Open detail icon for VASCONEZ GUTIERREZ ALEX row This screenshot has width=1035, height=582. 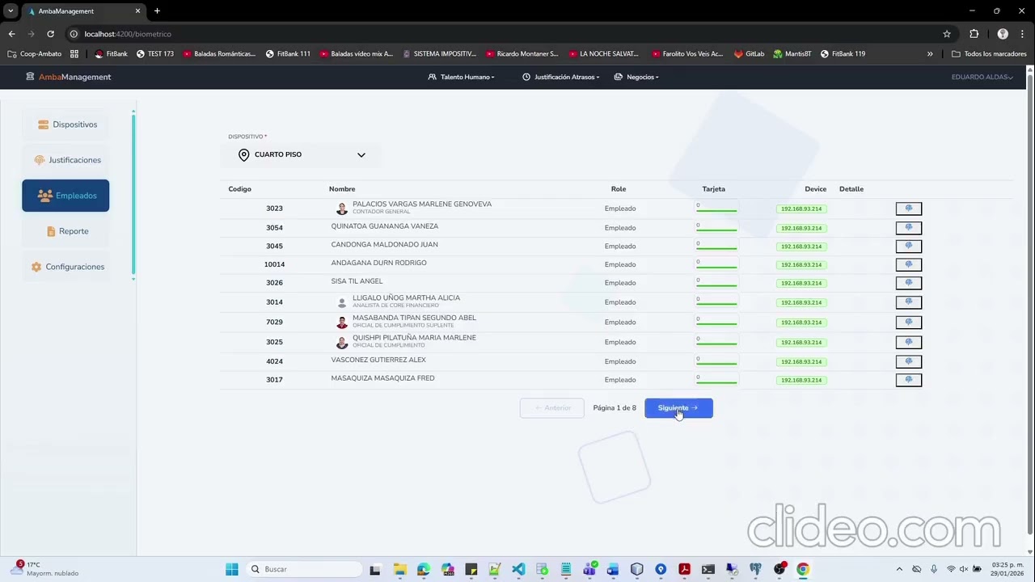(x=908, y=361)
